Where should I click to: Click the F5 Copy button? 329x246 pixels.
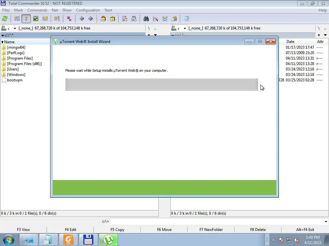[x=117, y=229]
